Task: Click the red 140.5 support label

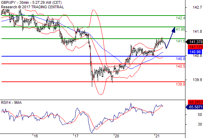Action: 181,66
